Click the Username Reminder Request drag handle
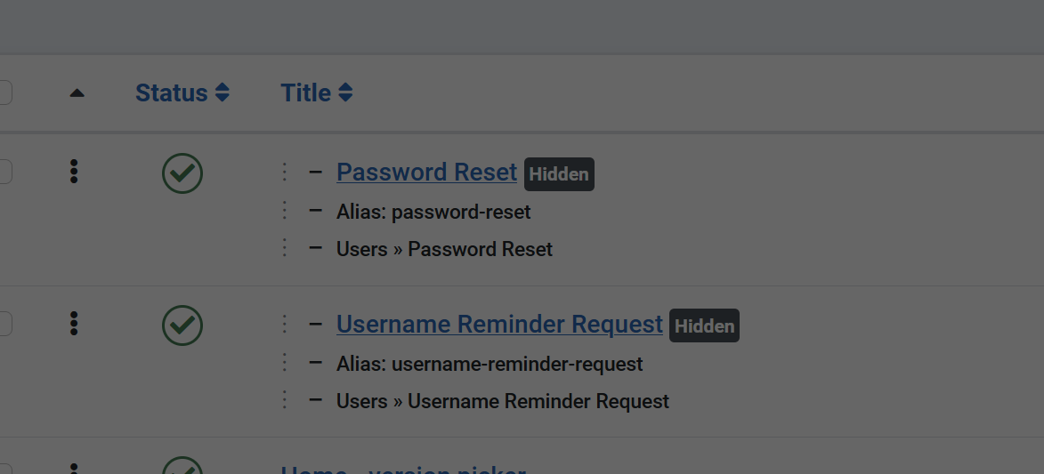1044x474 pixels. coord(74,324)
